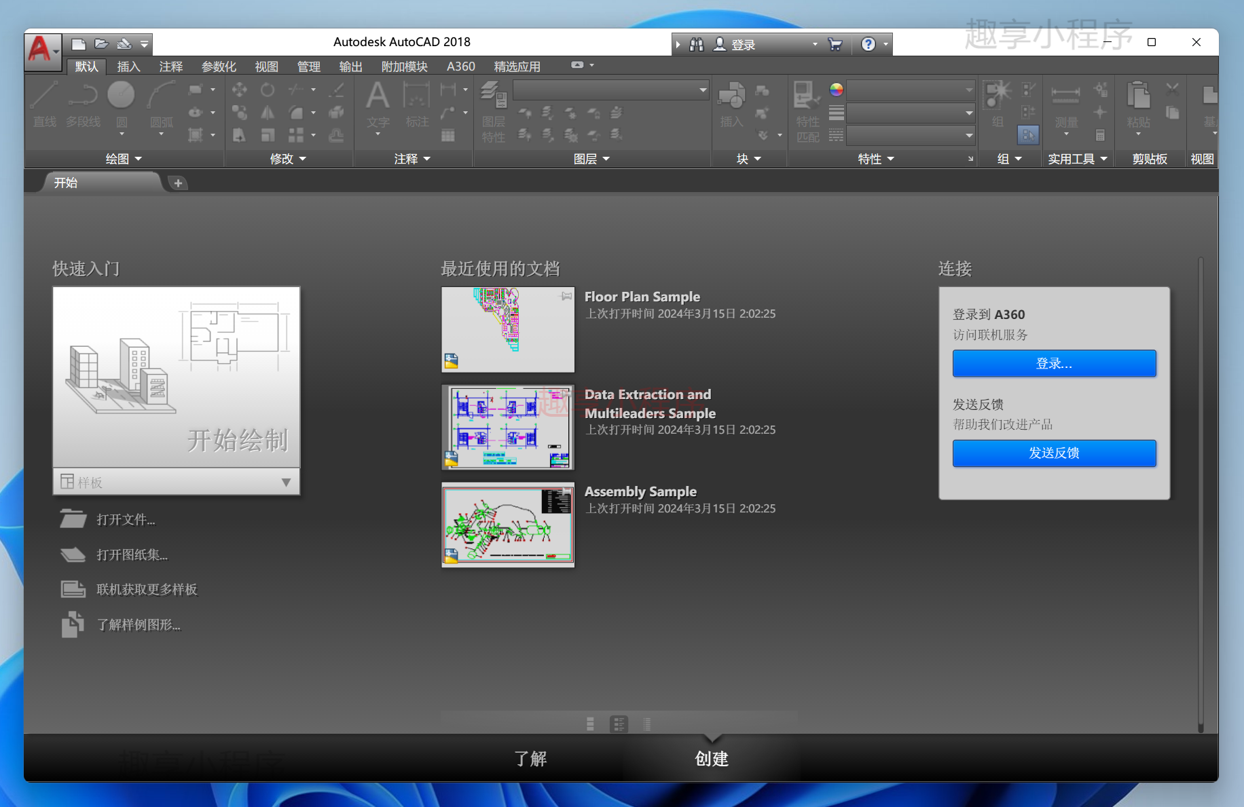
Task: Expand the 修改 (Modify) panel dropdown
Action: [x=288, y=159]
